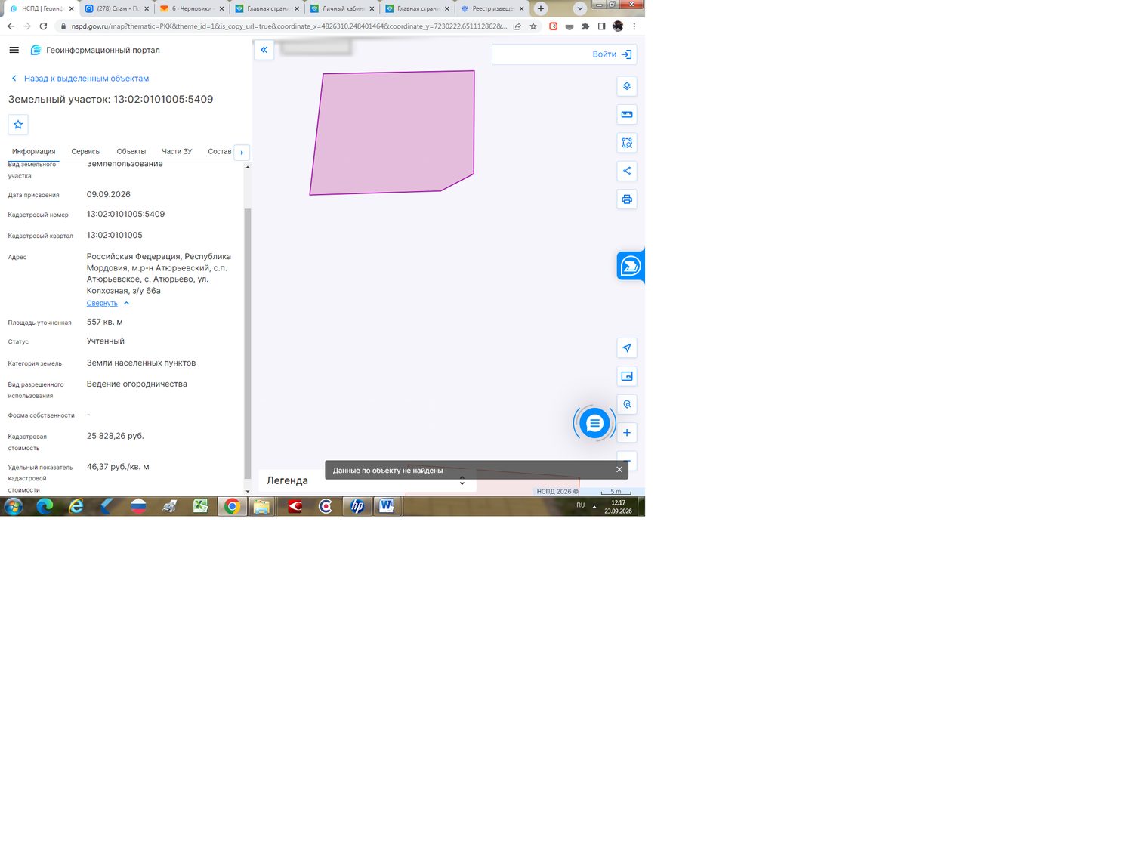Reload the page in the browser toolbar
Image resolution: width=1133 pixels, height=843 pixels.
pyautogui.click(x=43, y=26)
